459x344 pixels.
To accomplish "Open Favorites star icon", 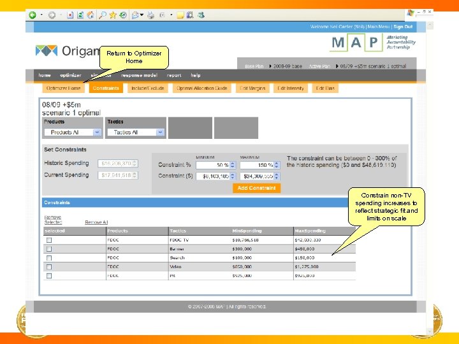I will click(113, 15).
